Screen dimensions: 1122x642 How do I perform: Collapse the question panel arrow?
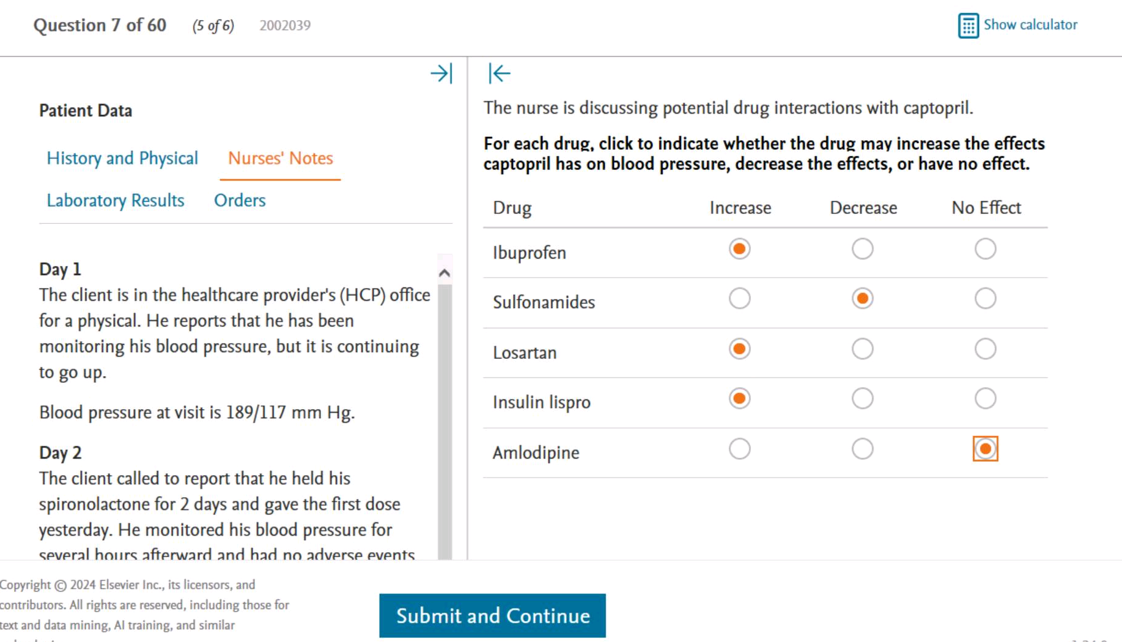pos(499,73)
